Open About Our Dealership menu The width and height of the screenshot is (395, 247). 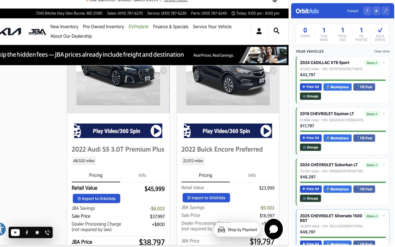click(71, 36)
